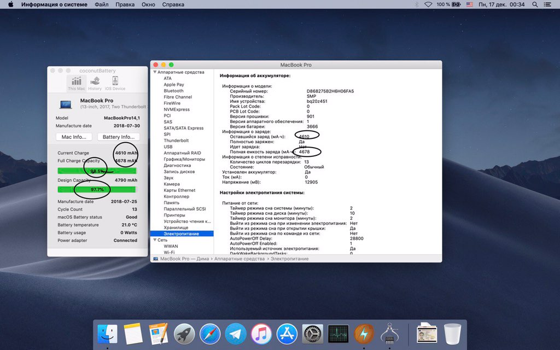Click System Information caliper Dock icon
This screenshot has height=350, width=560.
389,334
